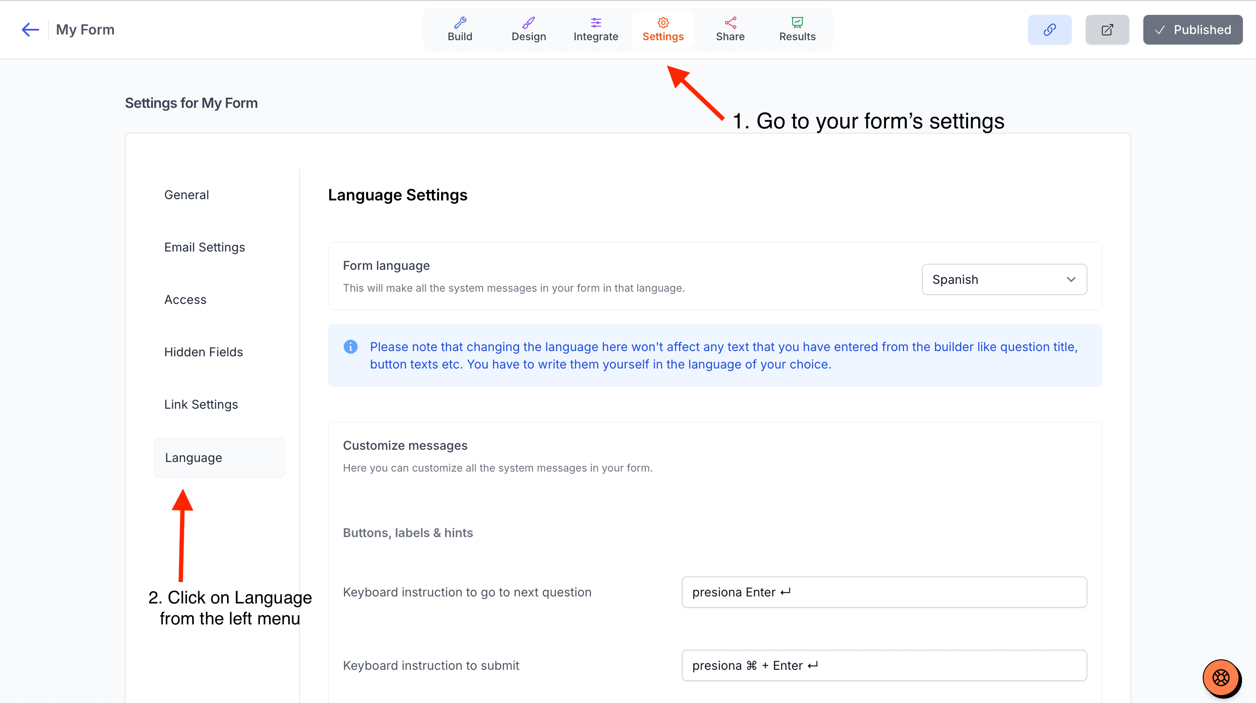Open Hidden Fields settings
The width and height of the screenshot is (1256, 703).
(x=204, y=351)
